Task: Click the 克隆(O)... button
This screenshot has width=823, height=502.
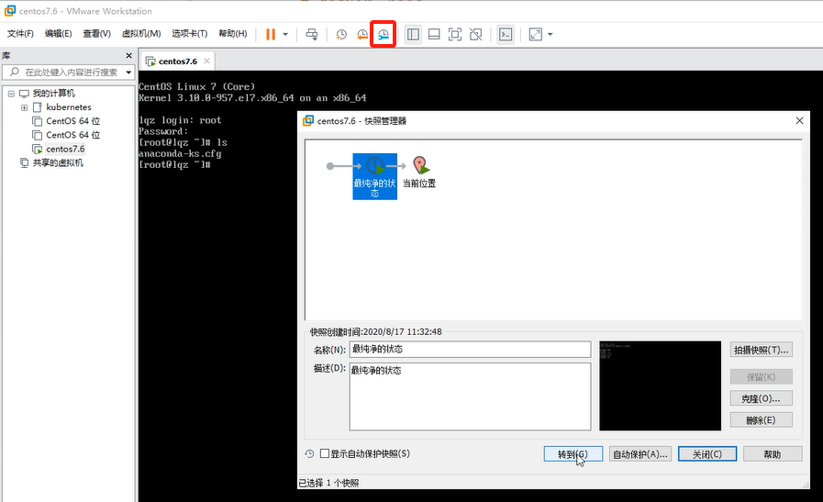Action: point(761,398)
